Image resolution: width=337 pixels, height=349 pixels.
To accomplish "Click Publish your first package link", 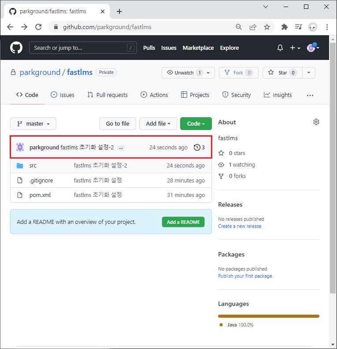I will point(245,276).
